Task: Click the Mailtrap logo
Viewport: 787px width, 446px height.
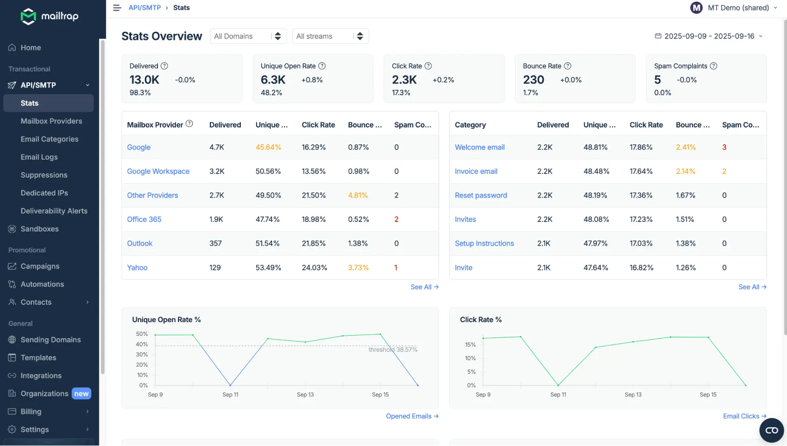Action: coord(49,17)
